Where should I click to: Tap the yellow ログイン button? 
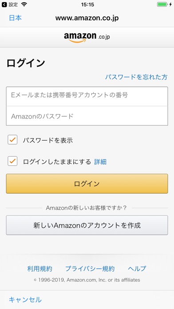coord(87,184)
